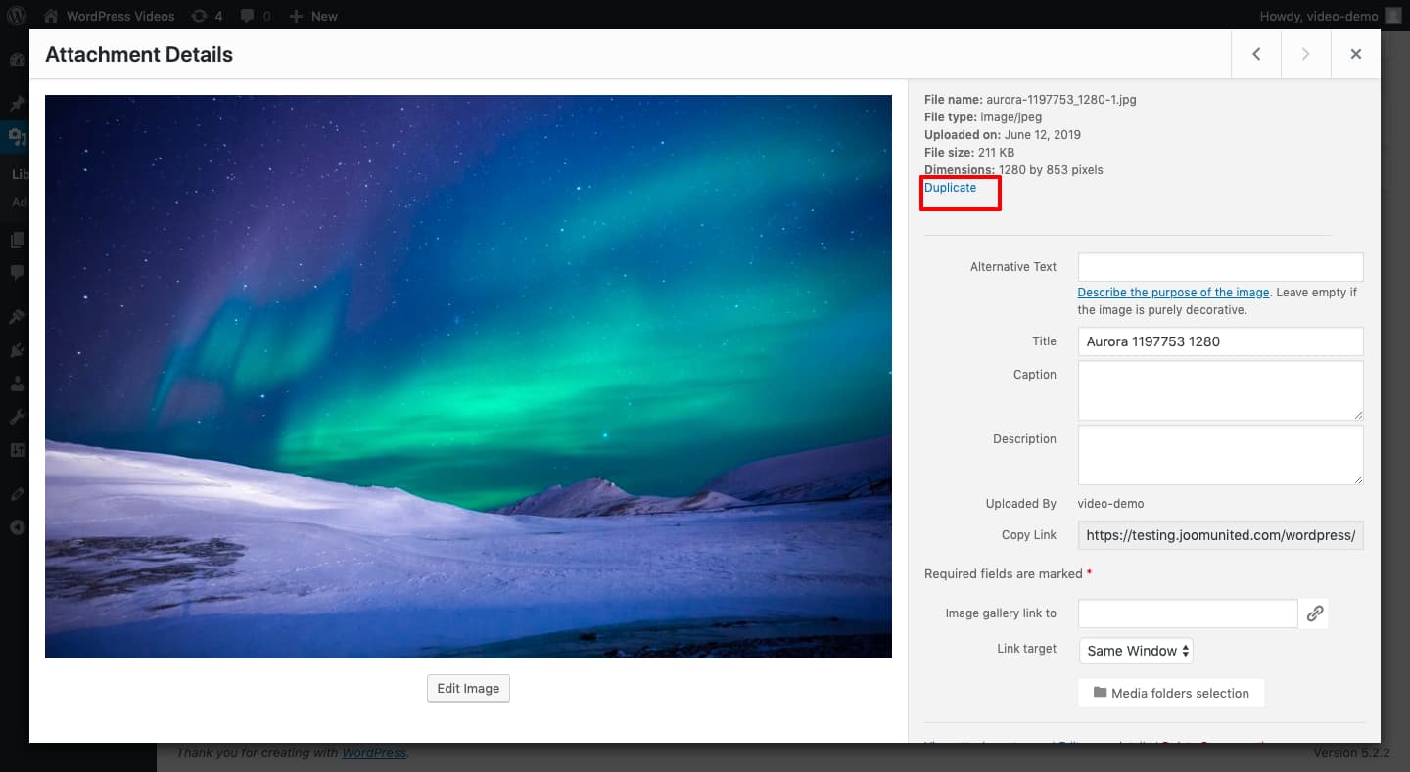The height and width of the screenshot is (772, 1410).
Task: Click the user avatar next to Howdy
Action: point(1393,16)
